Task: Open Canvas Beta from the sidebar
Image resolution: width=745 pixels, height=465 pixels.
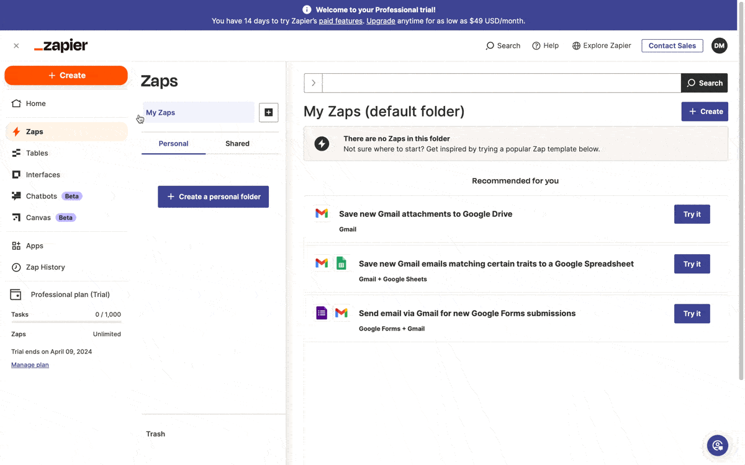Action: [x=38, y=218]
